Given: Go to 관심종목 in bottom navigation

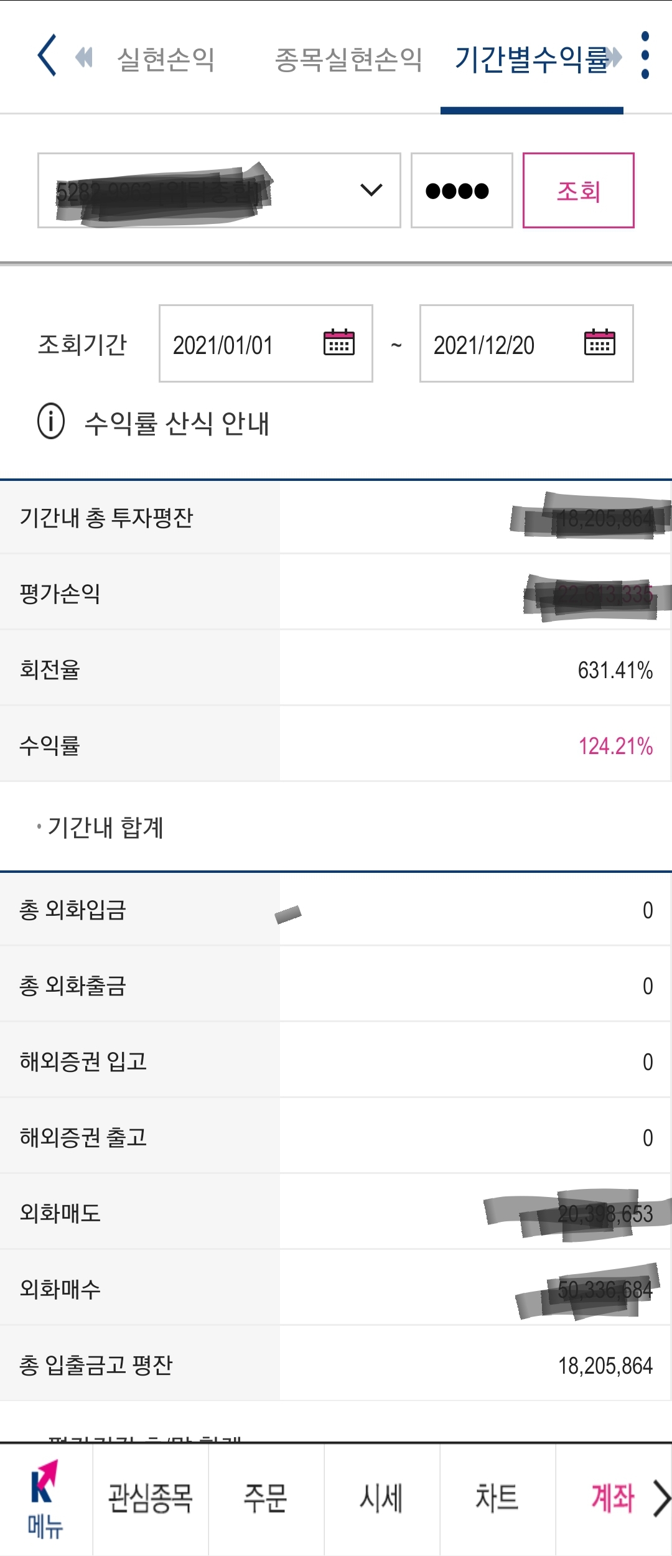Looking at the screenshot, I should tap(151, 1498).
